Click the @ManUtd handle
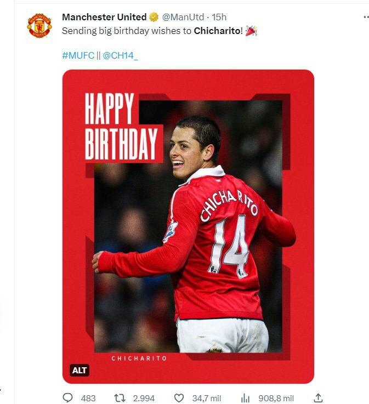 pyautogui.click(x=183, y=17)
